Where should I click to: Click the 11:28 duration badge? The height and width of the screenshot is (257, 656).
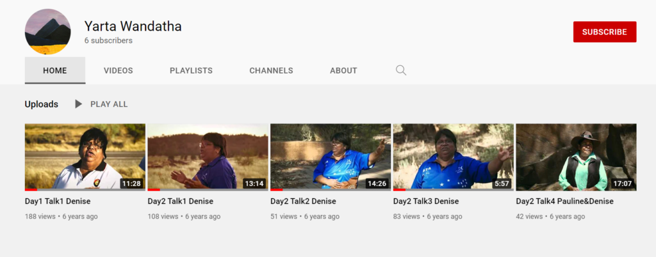131,183
